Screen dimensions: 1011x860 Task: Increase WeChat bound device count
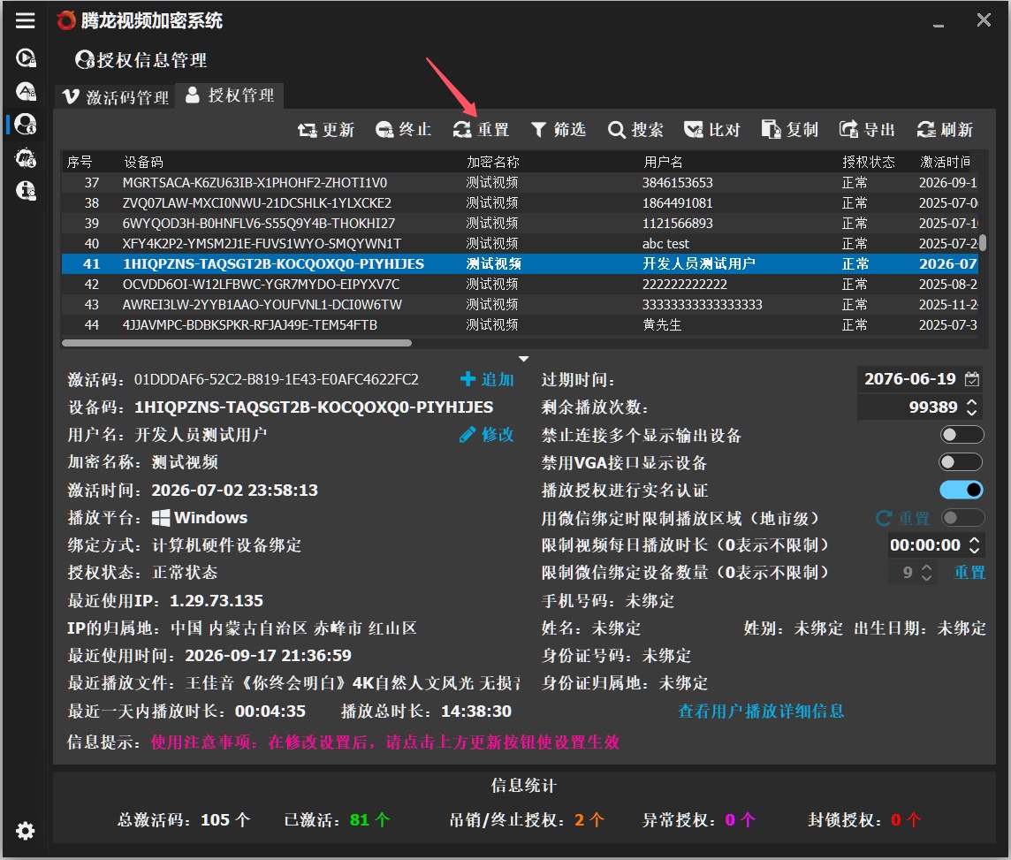pos(926,567)
